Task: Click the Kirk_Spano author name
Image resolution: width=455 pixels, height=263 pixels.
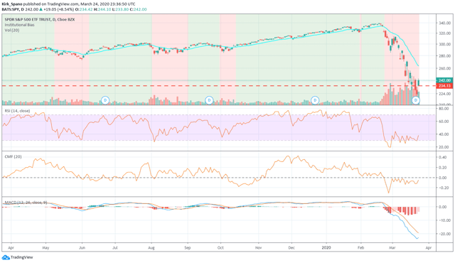Action: coord(12,4)
